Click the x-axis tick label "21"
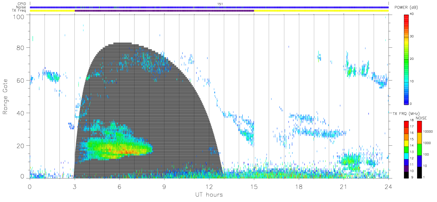 343,187
